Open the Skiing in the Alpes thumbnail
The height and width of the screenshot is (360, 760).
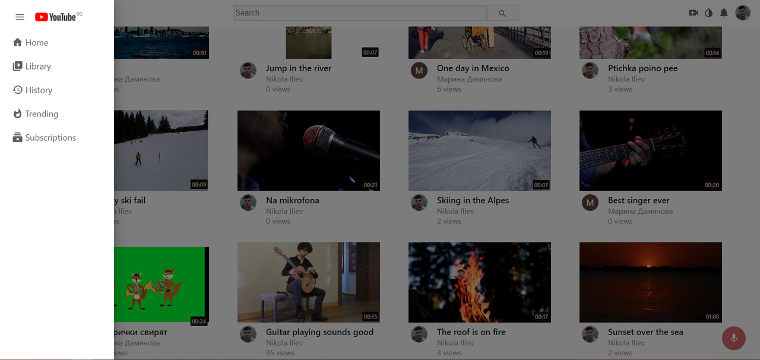[x=480, y=150]
